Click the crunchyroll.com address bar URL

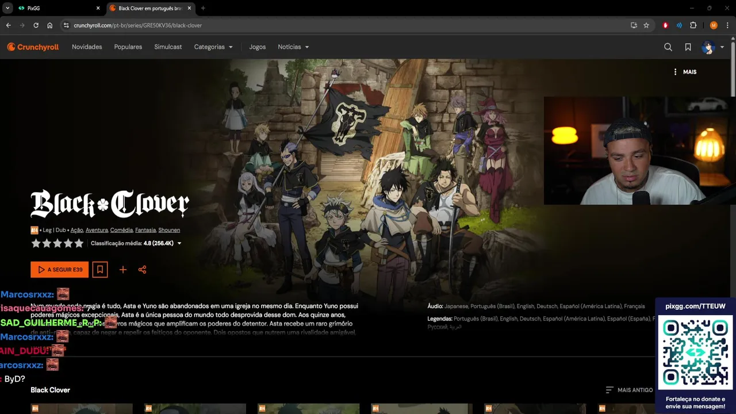[138, 25]
